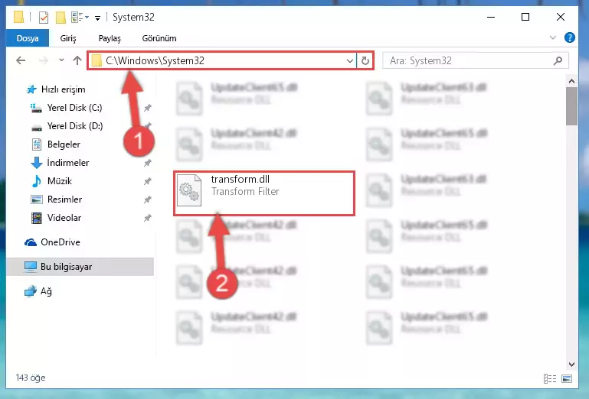The width and height of the screenshot is (589, 399).
Task: Switch to details view in status bar
Action: [550, 378]
